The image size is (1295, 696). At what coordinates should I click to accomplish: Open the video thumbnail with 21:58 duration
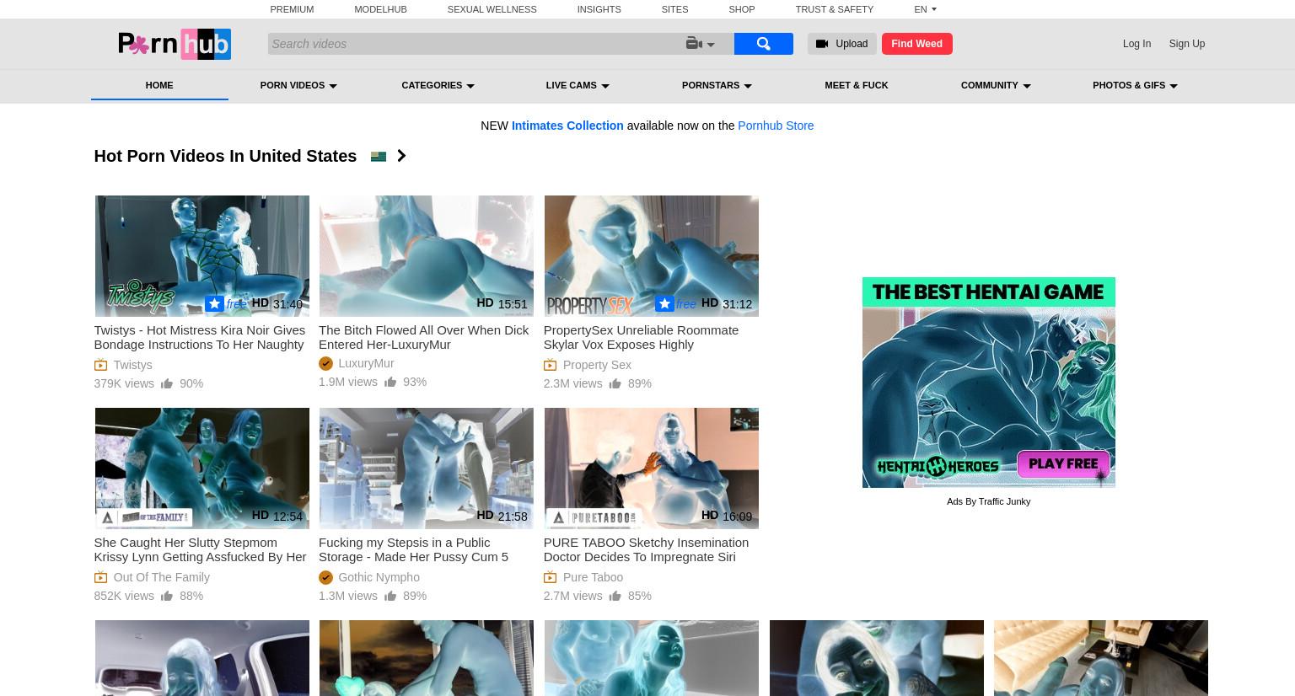point(426,468)
